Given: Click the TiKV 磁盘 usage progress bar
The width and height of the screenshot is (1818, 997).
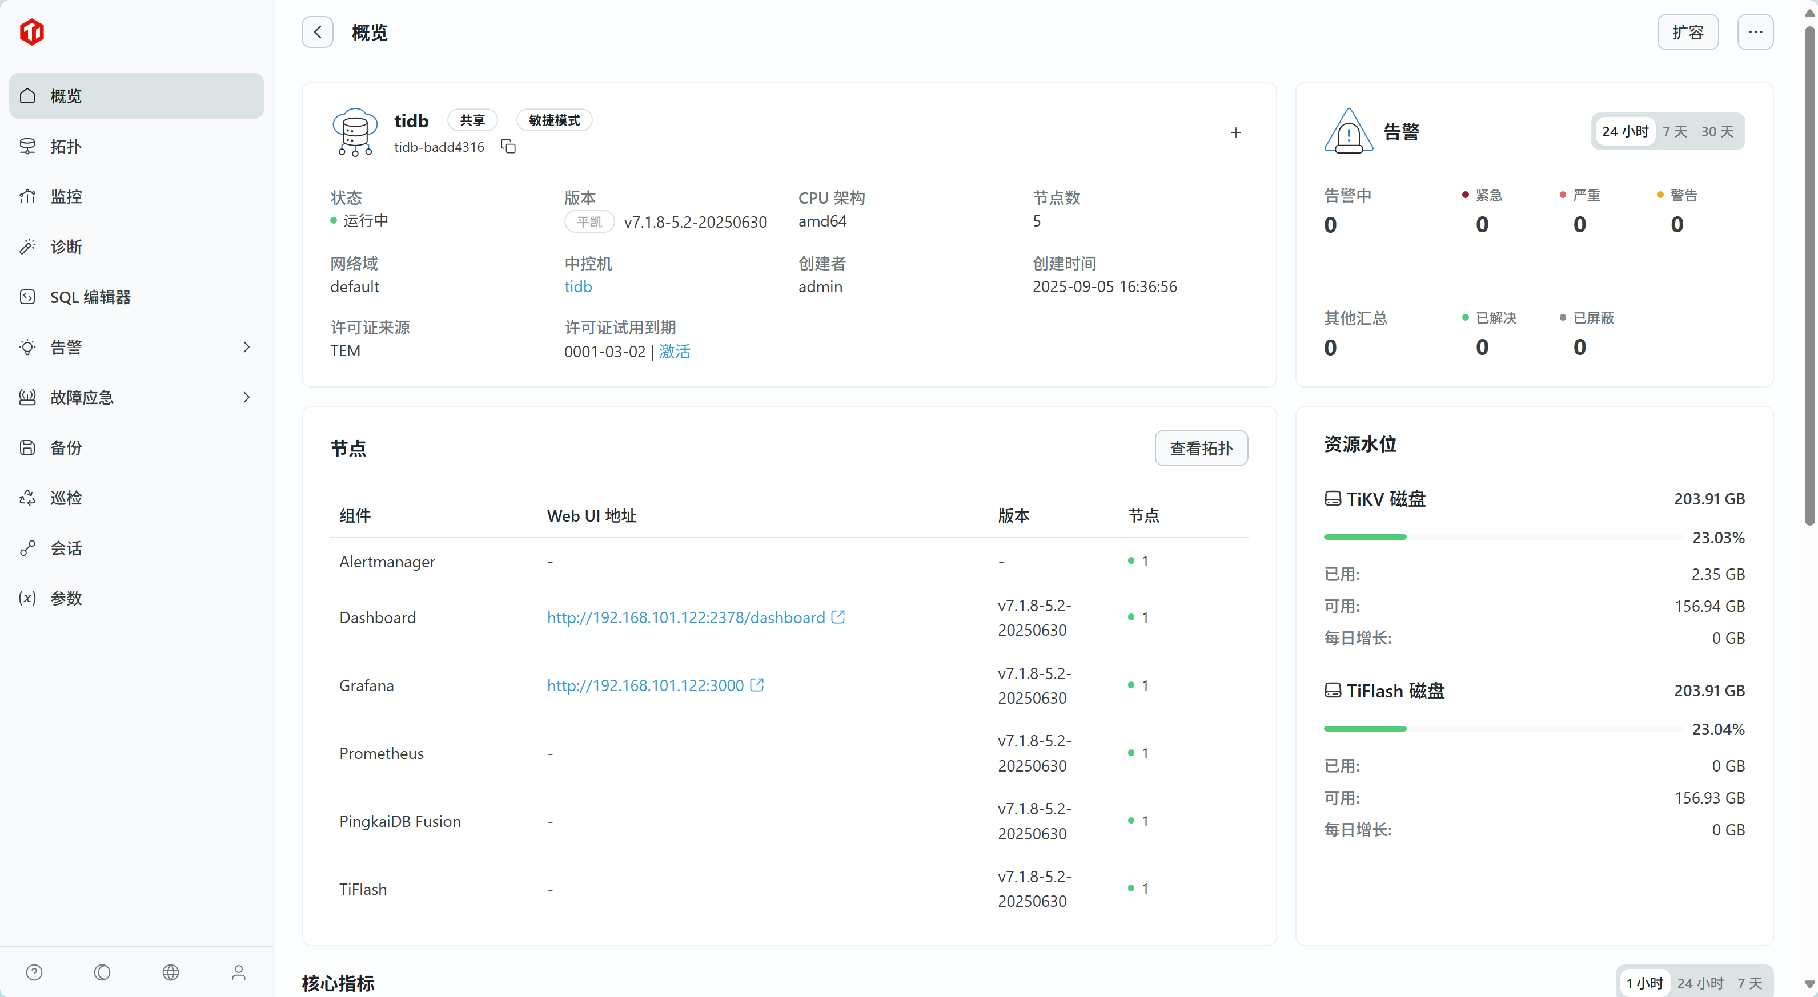Looking at the screenshot, I should pyautogui.click(x=1503, y=537).
